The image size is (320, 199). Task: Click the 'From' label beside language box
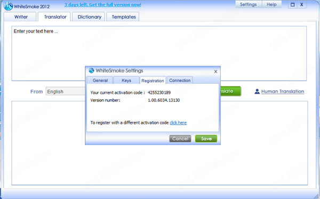(x=36, y=91)
